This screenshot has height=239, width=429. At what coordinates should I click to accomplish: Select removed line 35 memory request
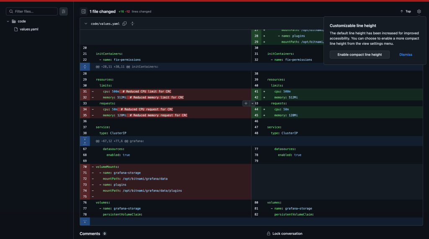tap(165, 116)
